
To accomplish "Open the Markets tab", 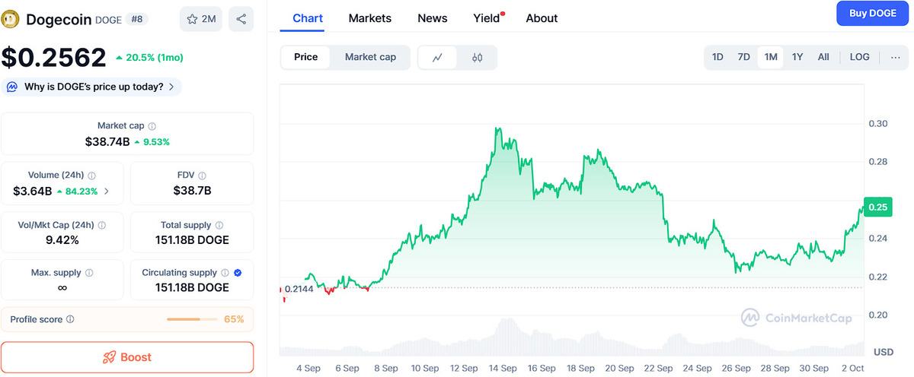I will 369,18.
